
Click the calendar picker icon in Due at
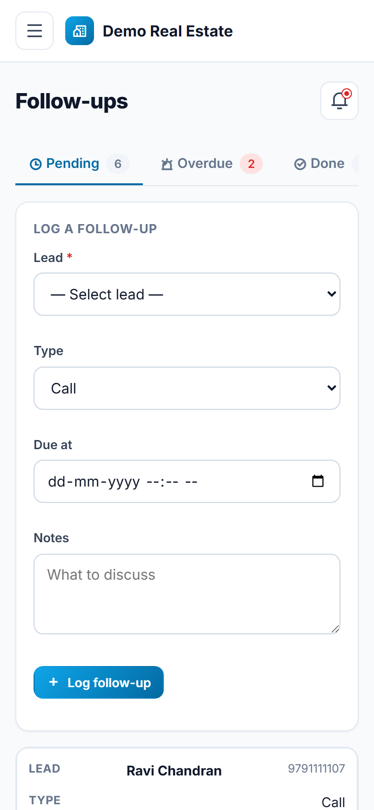[x=318, y=481]
